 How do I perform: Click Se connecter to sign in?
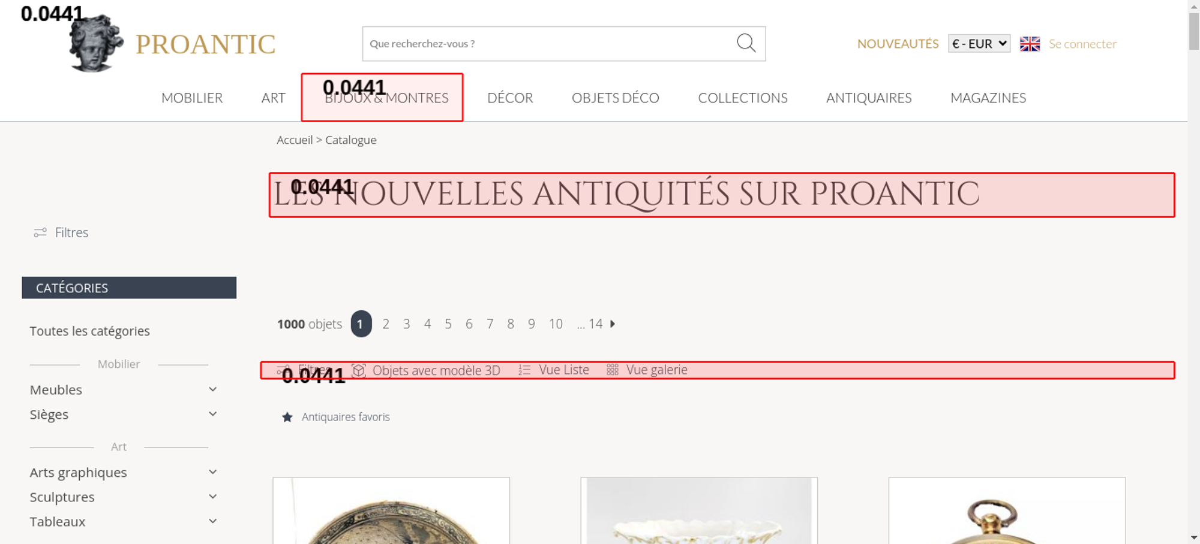click(1082, 44)
